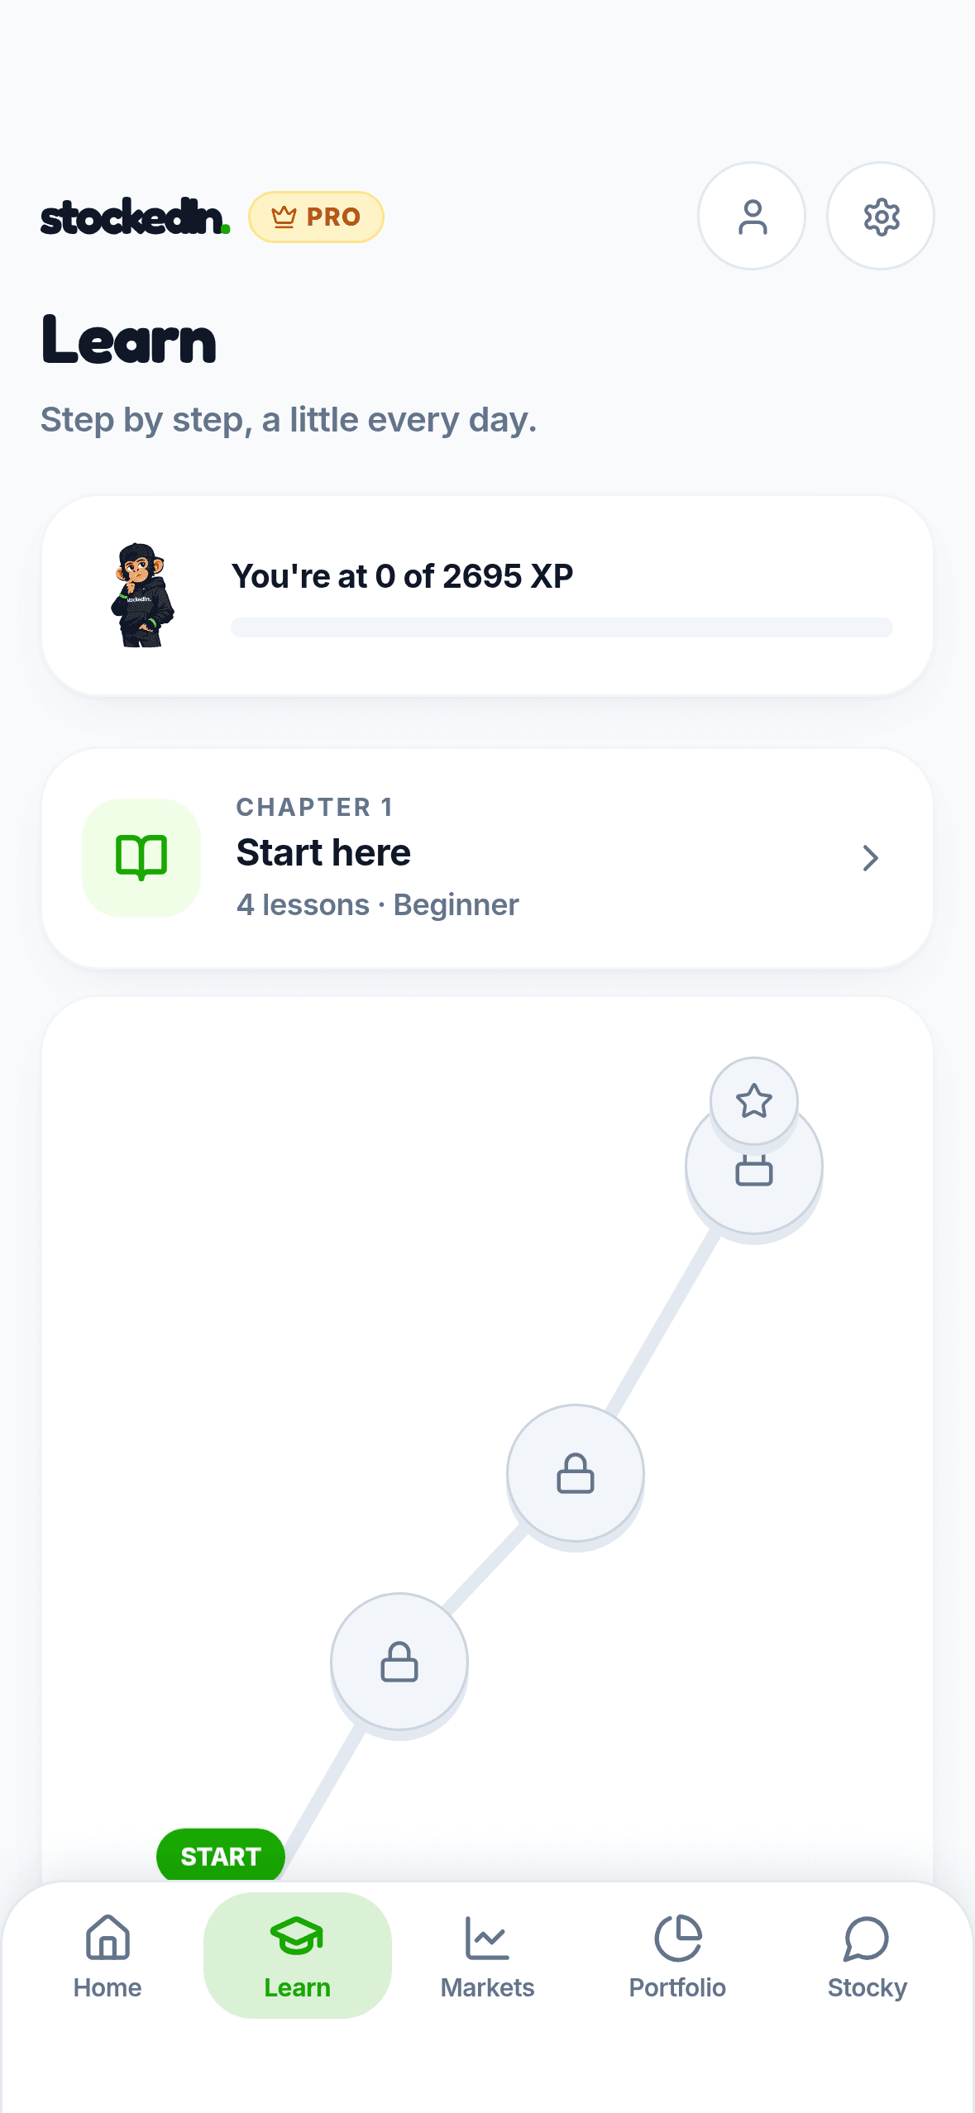The image size is (975, 2113).
Task: Tap the XP progress bar
Action: click(562, 627)
